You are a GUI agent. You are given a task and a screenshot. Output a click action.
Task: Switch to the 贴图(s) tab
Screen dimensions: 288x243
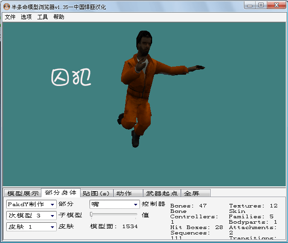click(96, 193)
